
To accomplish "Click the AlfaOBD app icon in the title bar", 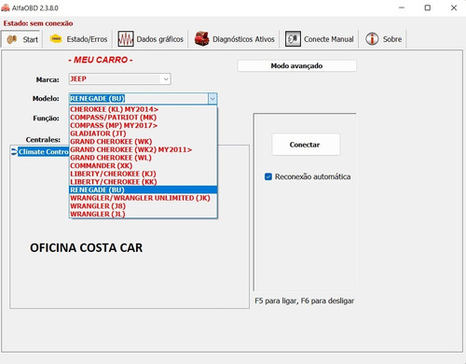I will tap(6, 7).
